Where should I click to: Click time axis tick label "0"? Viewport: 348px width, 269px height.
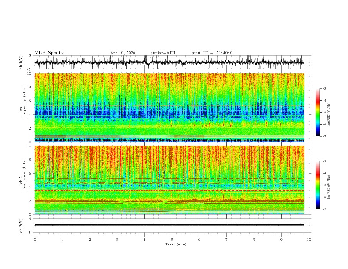(35, 240)
